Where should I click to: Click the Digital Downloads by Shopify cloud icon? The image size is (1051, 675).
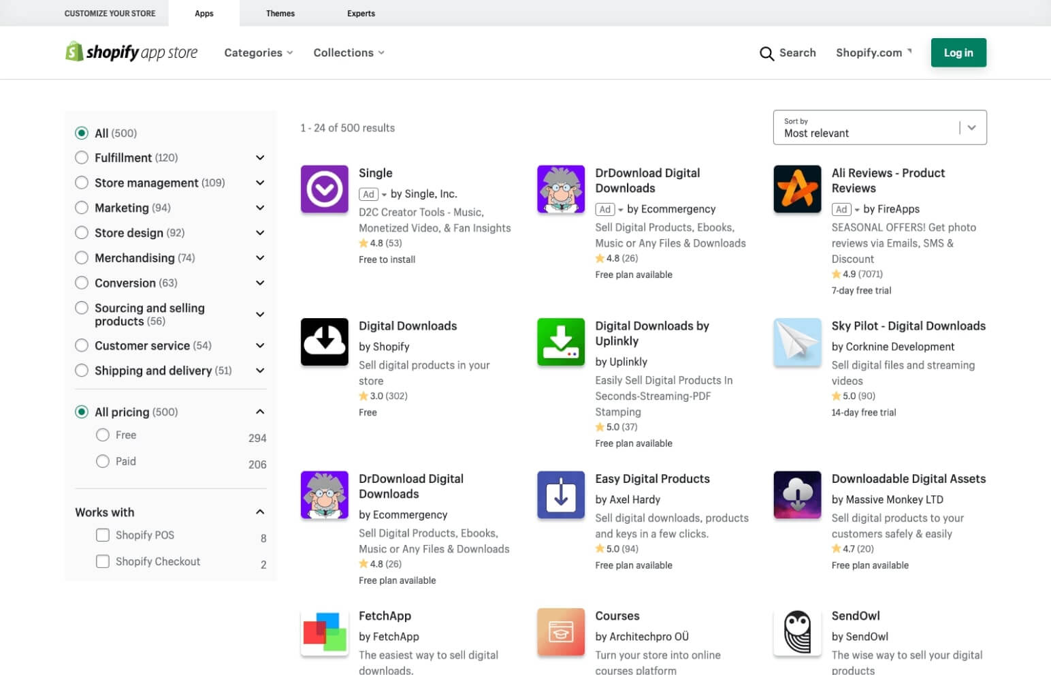click(x=324, y=342)
